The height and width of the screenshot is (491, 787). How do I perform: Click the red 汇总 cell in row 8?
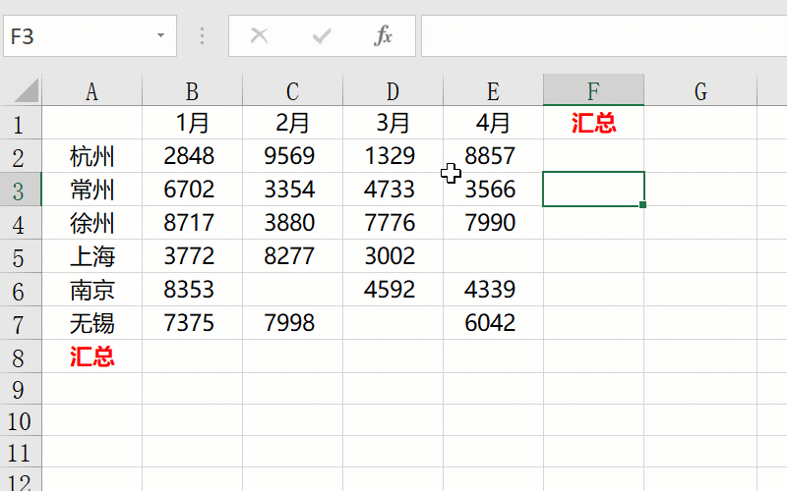pyautogui.click(x=91, y=356)
